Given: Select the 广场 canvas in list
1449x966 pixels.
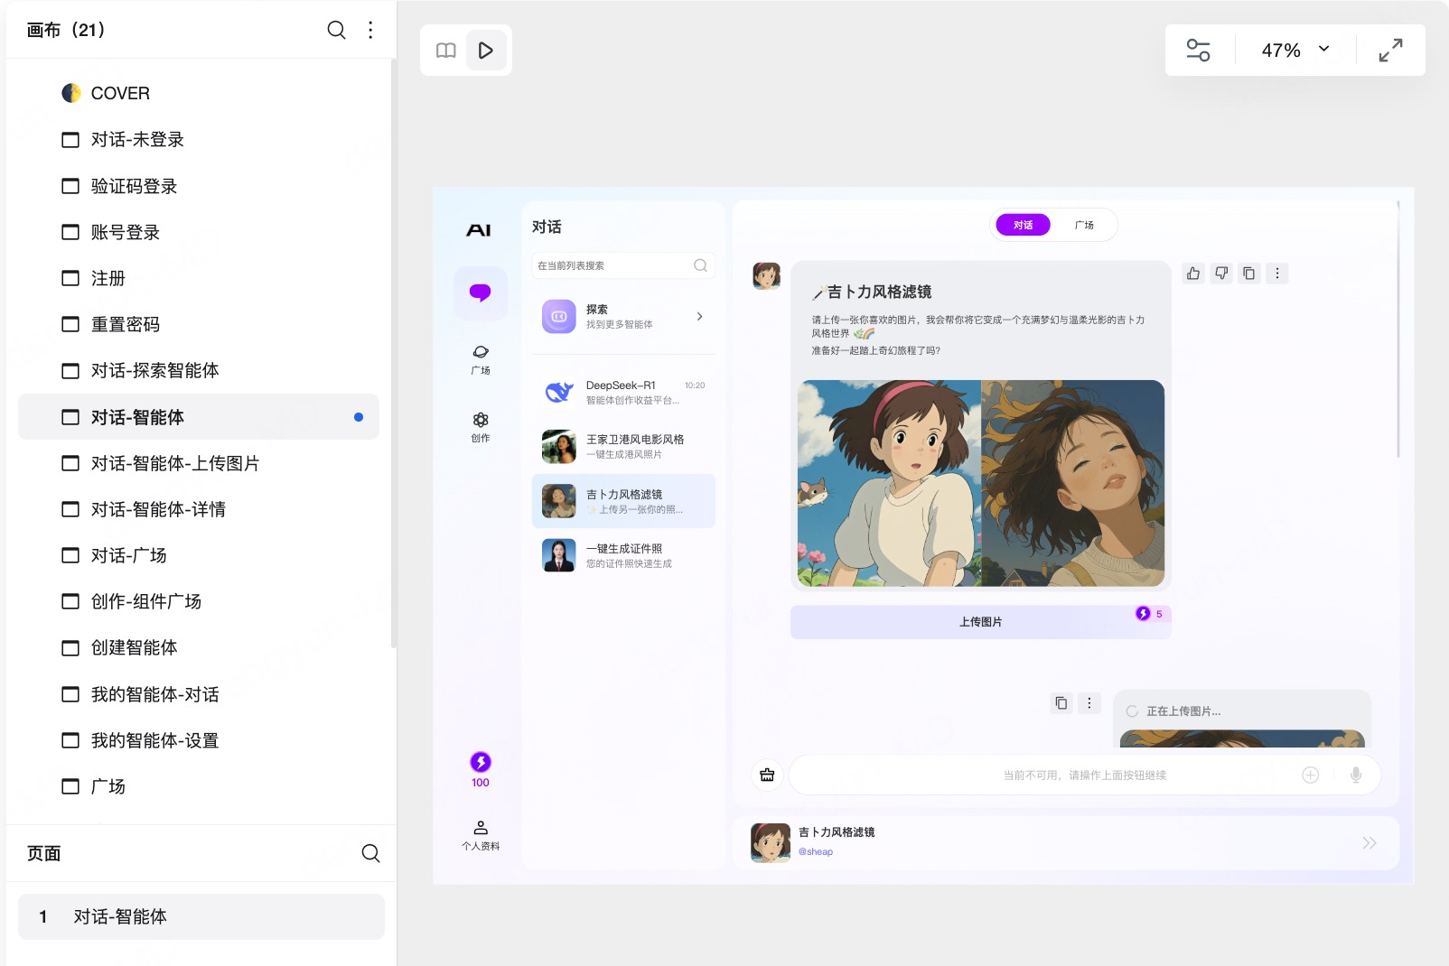Looking at the screenshot, I should pos(199,786).
